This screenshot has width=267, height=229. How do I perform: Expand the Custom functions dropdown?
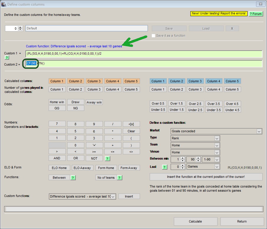tap(113, 196)
